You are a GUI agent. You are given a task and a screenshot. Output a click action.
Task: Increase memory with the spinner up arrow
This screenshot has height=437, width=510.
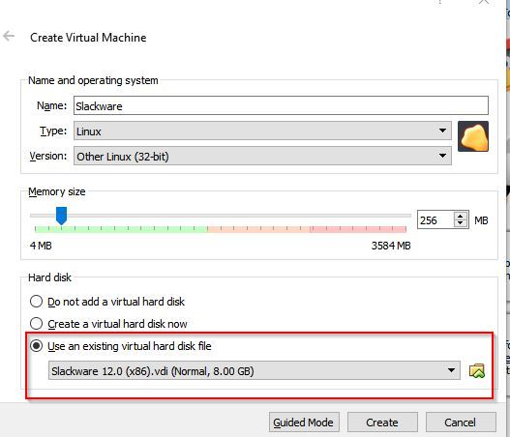pyautogui.click(x=460, y=217)
